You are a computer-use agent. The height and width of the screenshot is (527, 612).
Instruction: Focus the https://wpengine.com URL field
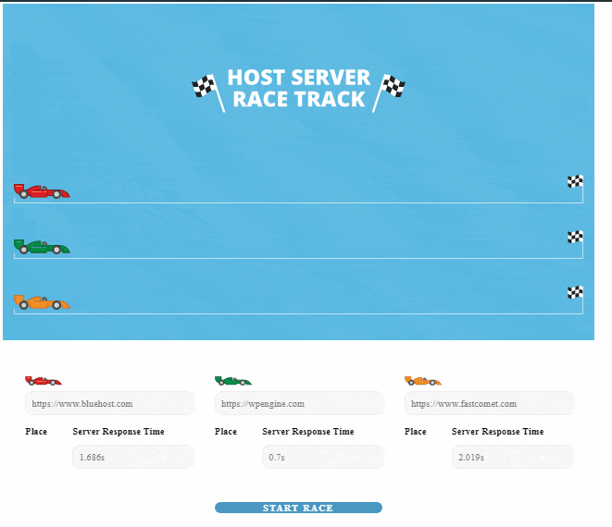(299, 403)
